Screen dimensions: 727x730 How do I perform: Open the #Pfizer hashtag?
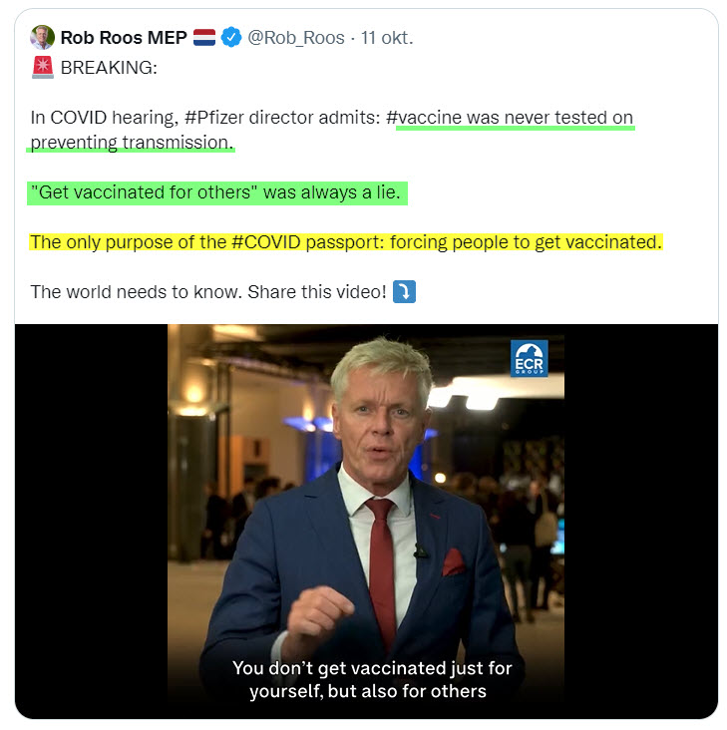[214, 118]
